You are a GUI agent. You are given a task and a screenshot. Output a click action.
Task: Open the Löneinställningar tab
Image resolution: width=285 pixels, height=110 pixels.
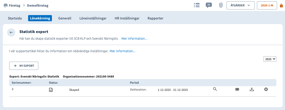pyautogui.click(x=93, y=18)
